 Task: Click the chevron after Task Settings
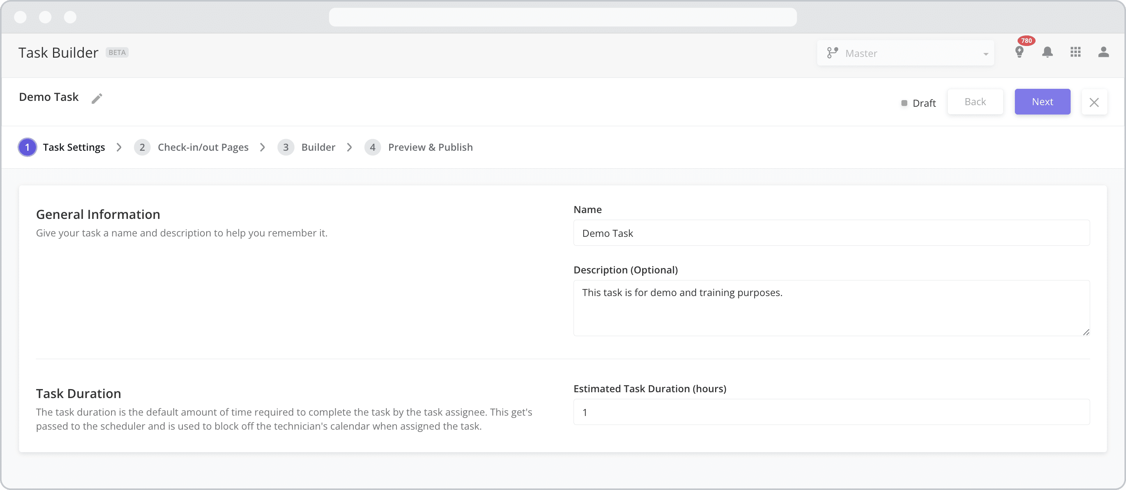click(x=119, y=147)
